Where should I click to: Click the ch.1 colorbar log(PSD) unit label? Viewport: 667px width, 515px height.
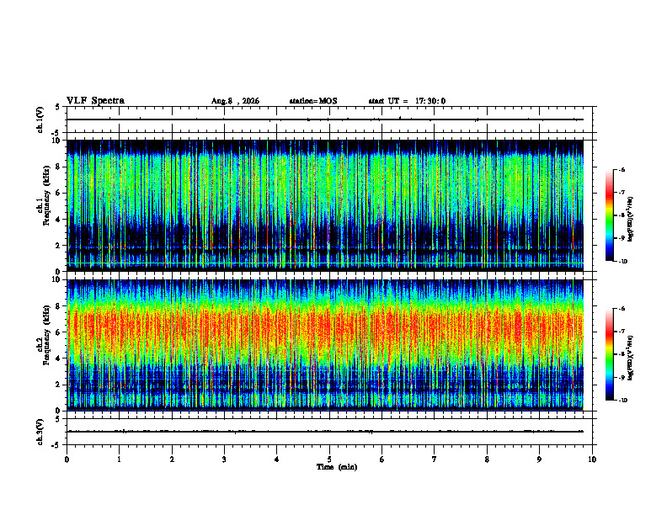[x=631, y=220]
